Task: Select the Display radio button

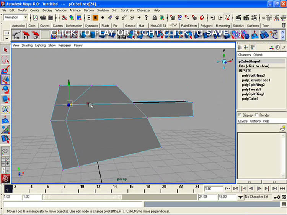Action: pyautogui.click(x=240, y=115)
